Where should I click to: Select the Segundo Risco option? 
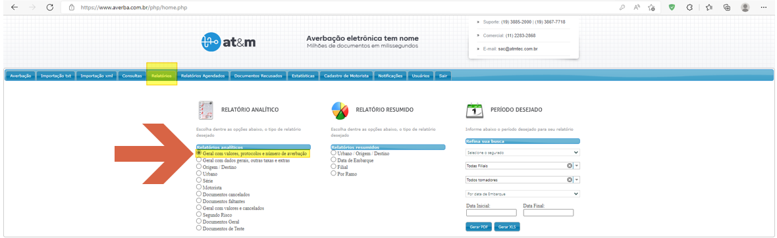(200, 215)
